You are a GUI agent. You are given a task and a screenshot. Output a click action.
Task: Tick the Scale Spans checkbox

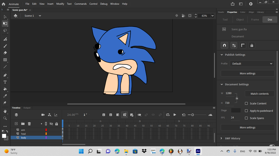click(x=246, y=118)
